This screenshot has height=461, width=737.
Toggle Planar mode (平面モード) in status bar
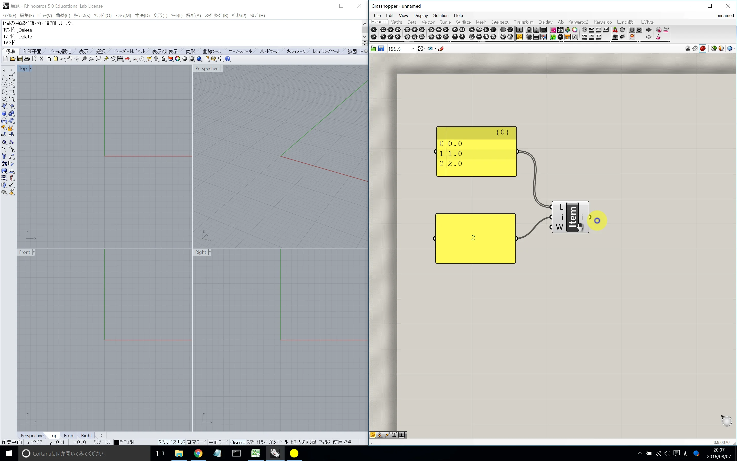point(218,442)
